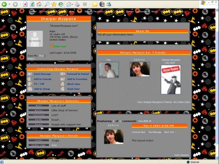Open Music in the MySpace navigation bar

click(x=154, y=11)
